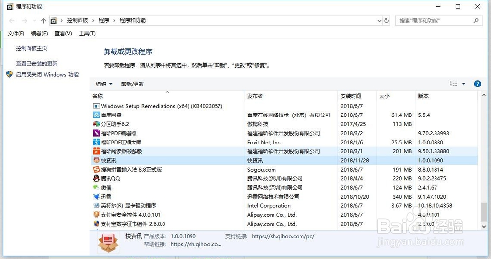Click the 分区助手6.2 icon
The height and width of the screenshot is (259, 491).
point(96,124)
